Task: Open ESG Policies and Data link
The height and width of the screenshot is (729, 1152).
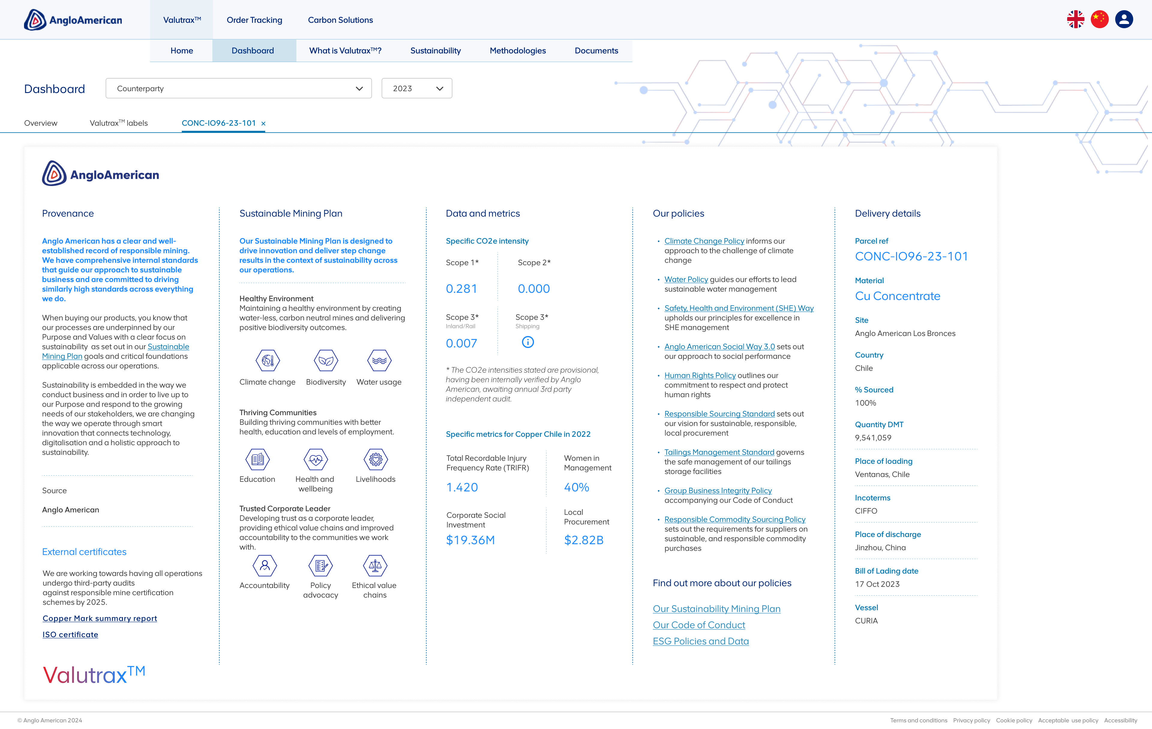Action: click(701, 641)
